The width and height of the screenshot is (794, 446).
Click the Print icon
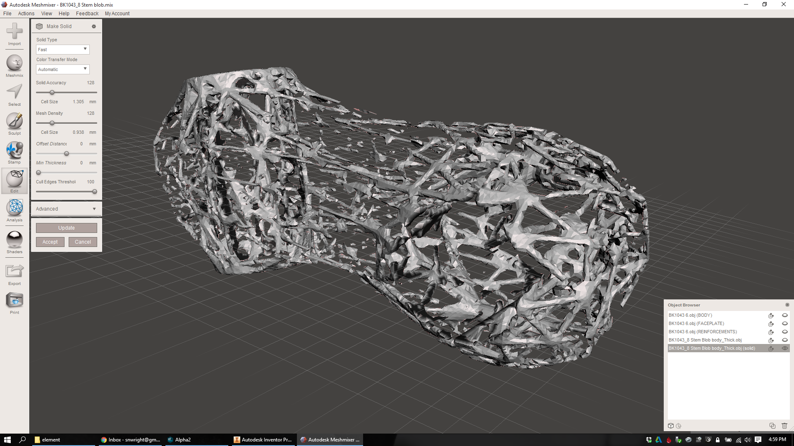pos(14,300)
